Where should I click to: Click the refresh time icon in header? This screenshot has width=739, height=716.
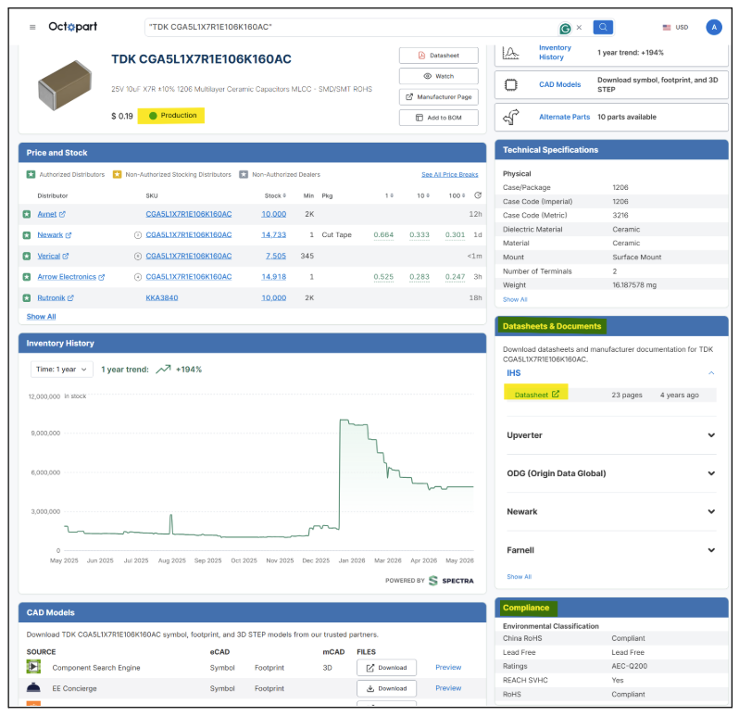478,195
